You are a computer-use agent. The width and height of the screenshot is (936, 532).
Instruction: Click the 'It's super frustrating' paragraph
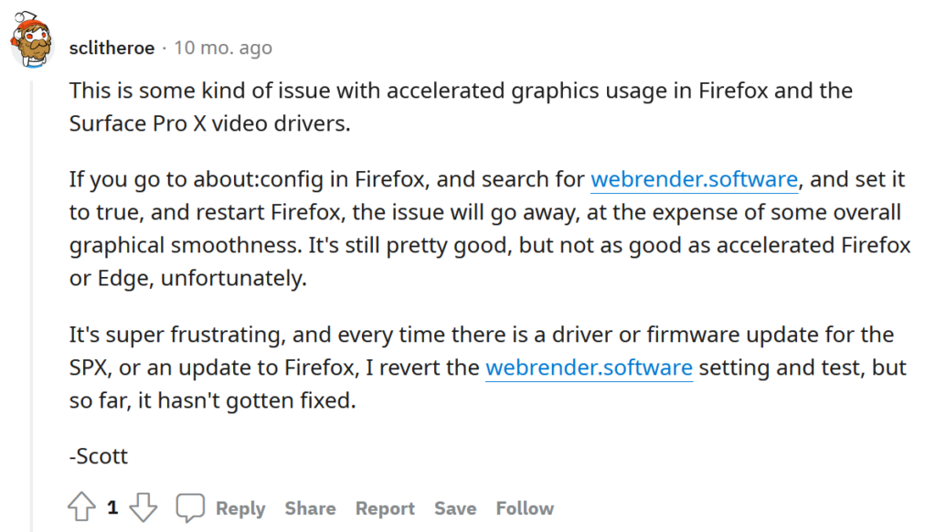(488, 367)
